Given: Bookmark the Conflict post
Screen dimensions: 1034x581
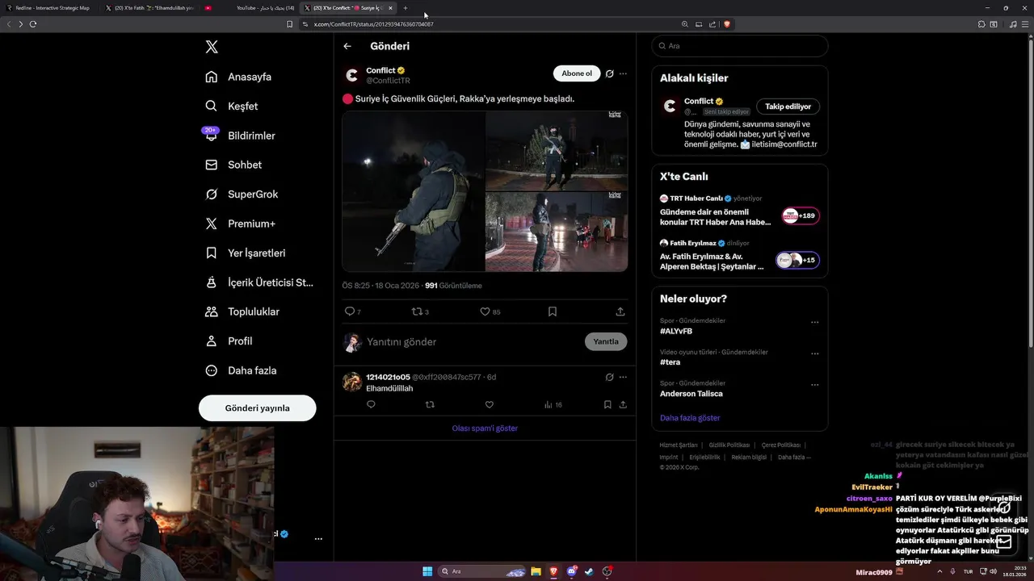Looking at the screenshot, I should [553, 311].
